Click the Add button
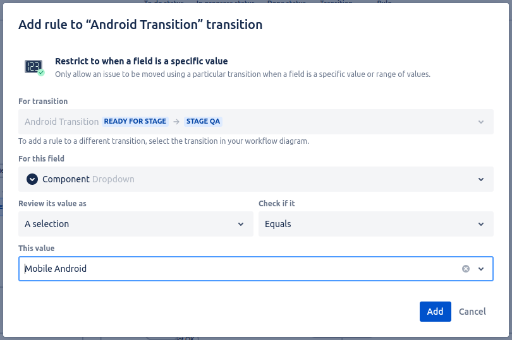Screen dimensions: 512x340 pos(436,312)
